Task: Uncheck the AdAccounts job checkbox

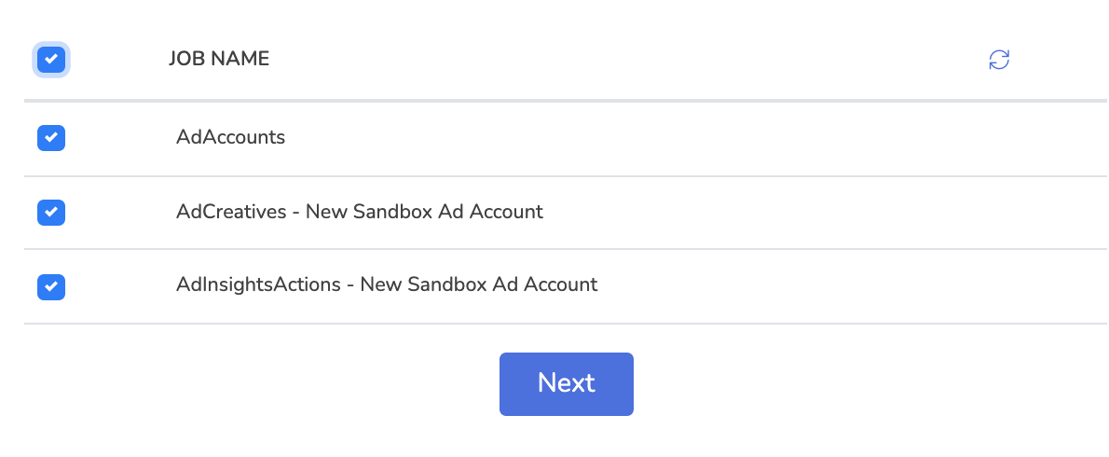Action: (x=51, y=138)
